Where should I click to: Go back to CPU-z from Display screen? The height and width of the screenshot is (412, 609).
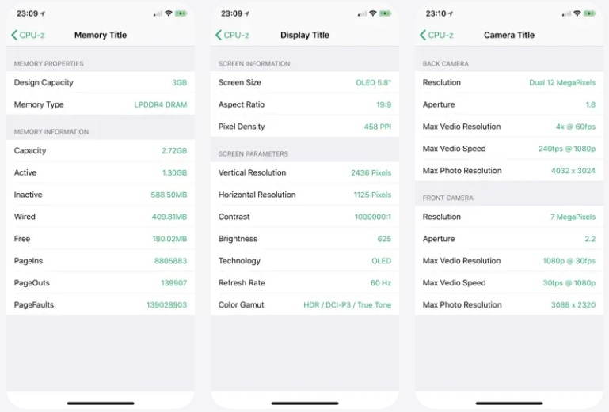(232, 35)
